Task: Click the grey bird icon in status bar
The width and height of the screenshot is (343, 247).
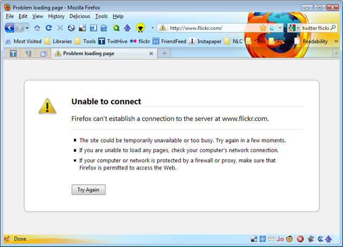Action: [x=311, y=239]
